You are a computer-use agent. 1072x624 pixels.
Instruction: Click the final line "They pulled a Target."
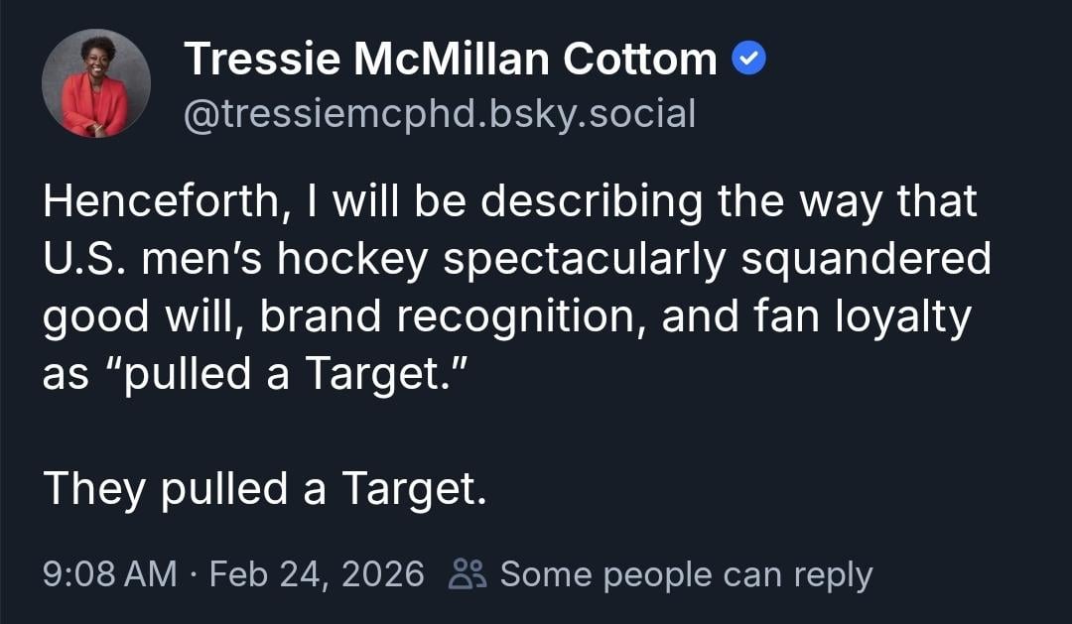point(264,487)
